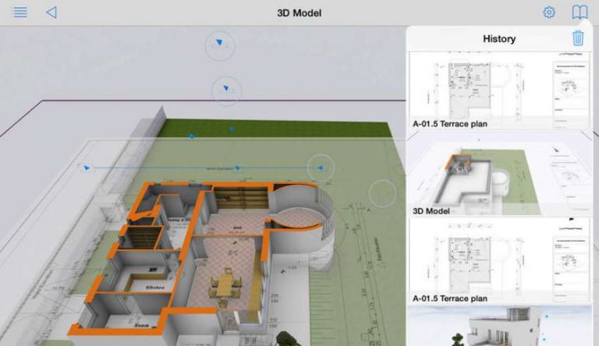This screenshot has width=599, height=346.
Task: Open the house exterior render thumbnail
Action: click(499, 327)
